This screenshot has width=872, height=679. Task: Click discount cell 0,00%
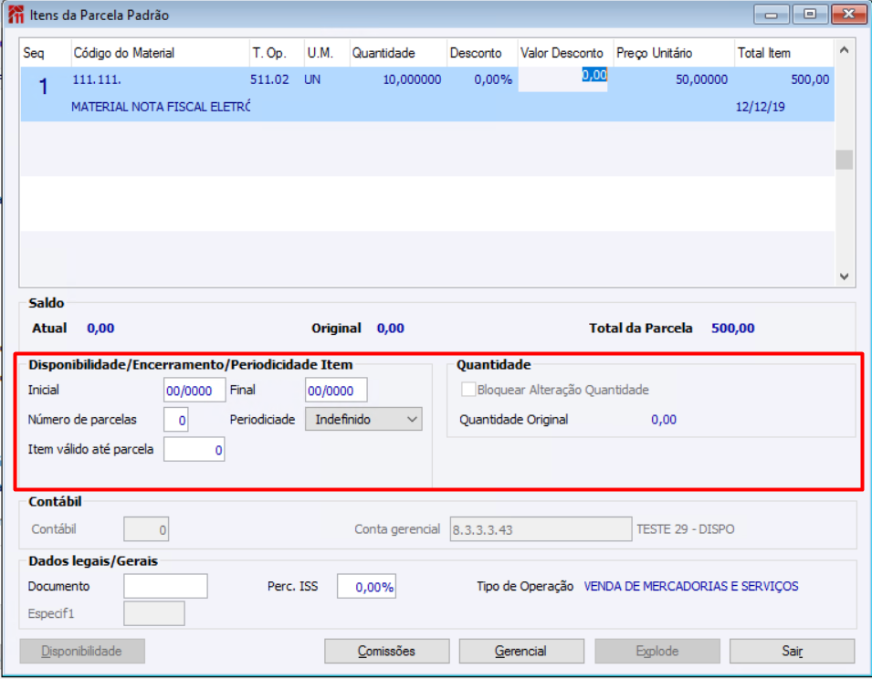493,80
